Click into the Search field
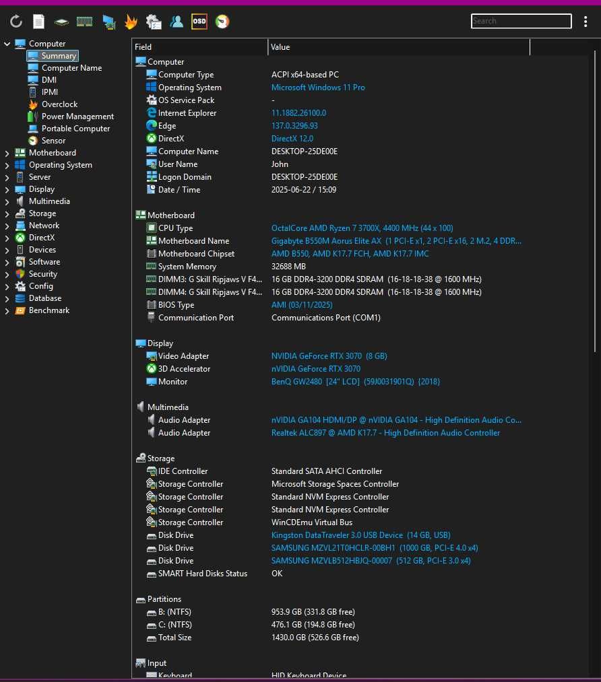This screenshot has width=601, height=682. (521, 21)
